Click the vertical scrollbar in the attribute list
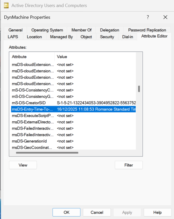Image resolution: width=174 pixels, height=219 pixels. click(139, 89)
